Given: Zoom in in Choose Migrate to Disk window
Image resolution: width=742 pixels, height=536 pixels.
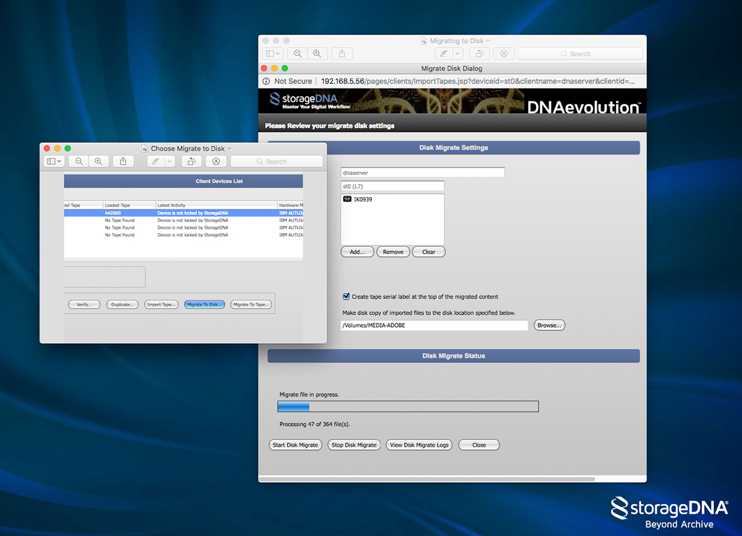Looking at the screenshot, I should tap(98, 161).
